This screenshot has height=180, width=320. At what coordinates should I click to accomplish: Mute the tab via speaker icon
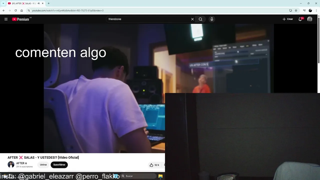[39, 3]
